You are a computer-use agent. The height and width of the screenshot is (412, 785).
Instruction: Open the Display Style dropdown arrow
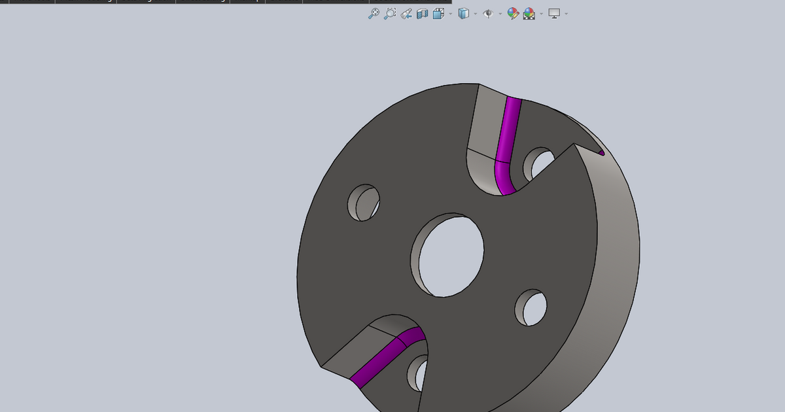(475, 13)
